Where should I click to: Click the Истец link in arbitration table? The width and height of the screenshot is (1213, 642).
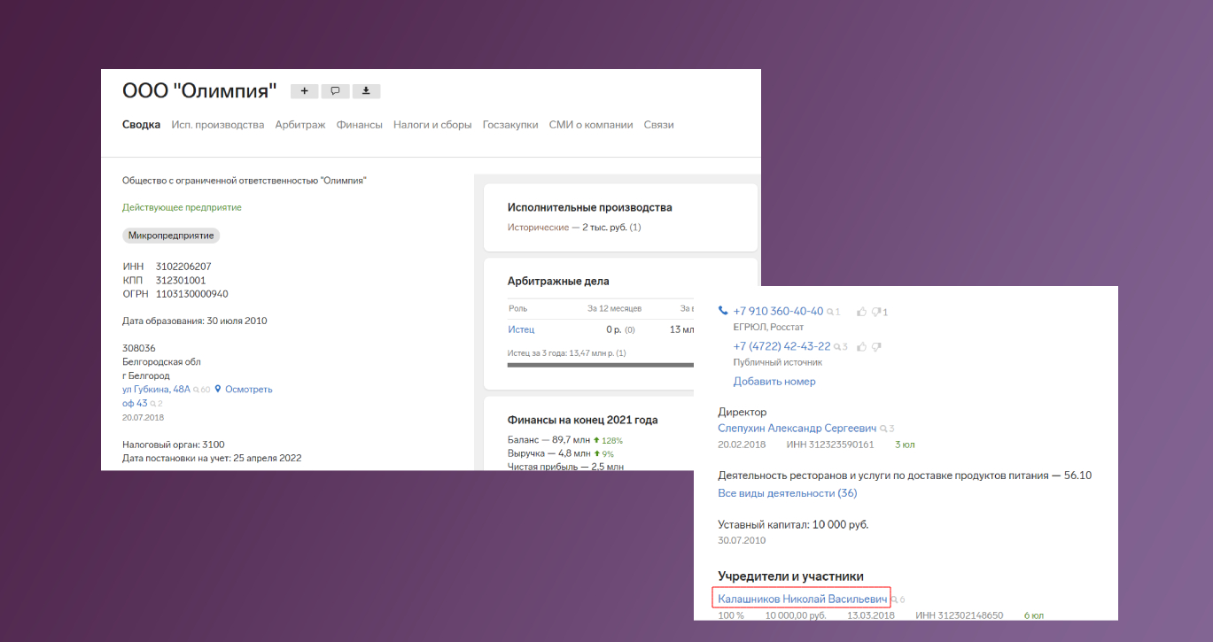[521, 329]
